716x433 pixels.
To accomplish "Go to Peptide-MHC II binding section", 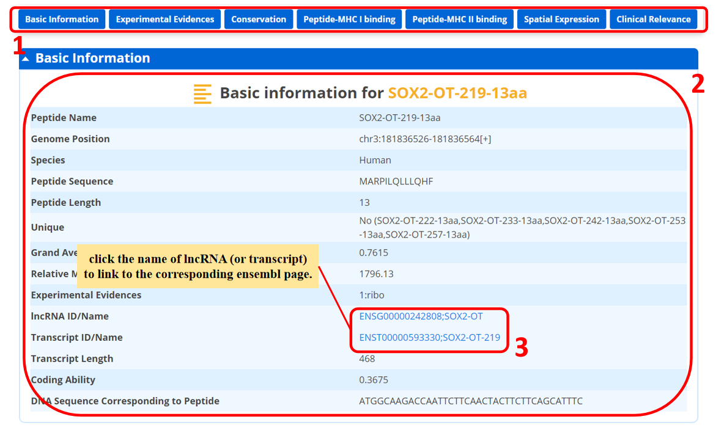I will coord(459,20).
